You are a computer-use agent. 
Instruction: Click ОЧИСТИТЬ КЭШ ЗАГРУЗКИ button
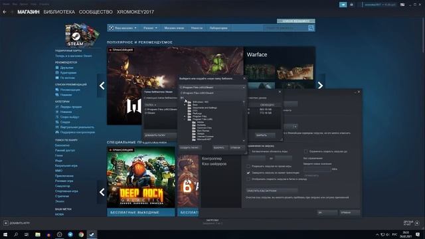[x=272, y=191]
